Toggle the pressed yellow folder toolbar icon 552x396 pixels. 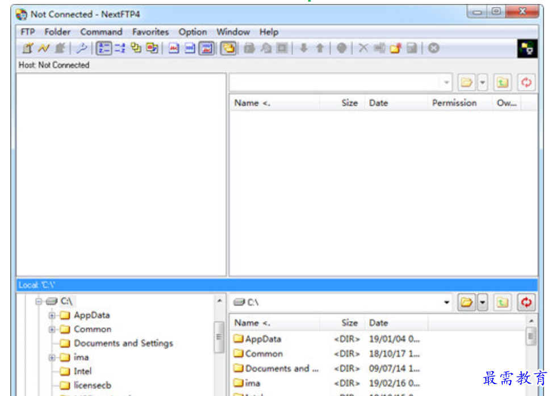coord(228,48)
